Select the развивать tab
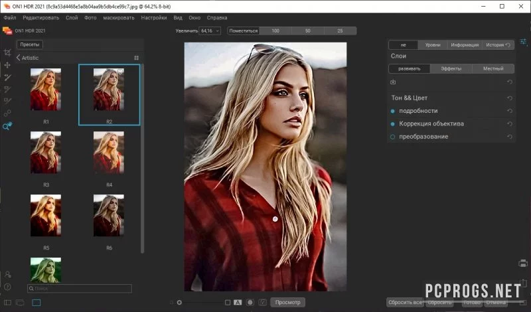This screenshot has width=531, height=312. point(409,68)
